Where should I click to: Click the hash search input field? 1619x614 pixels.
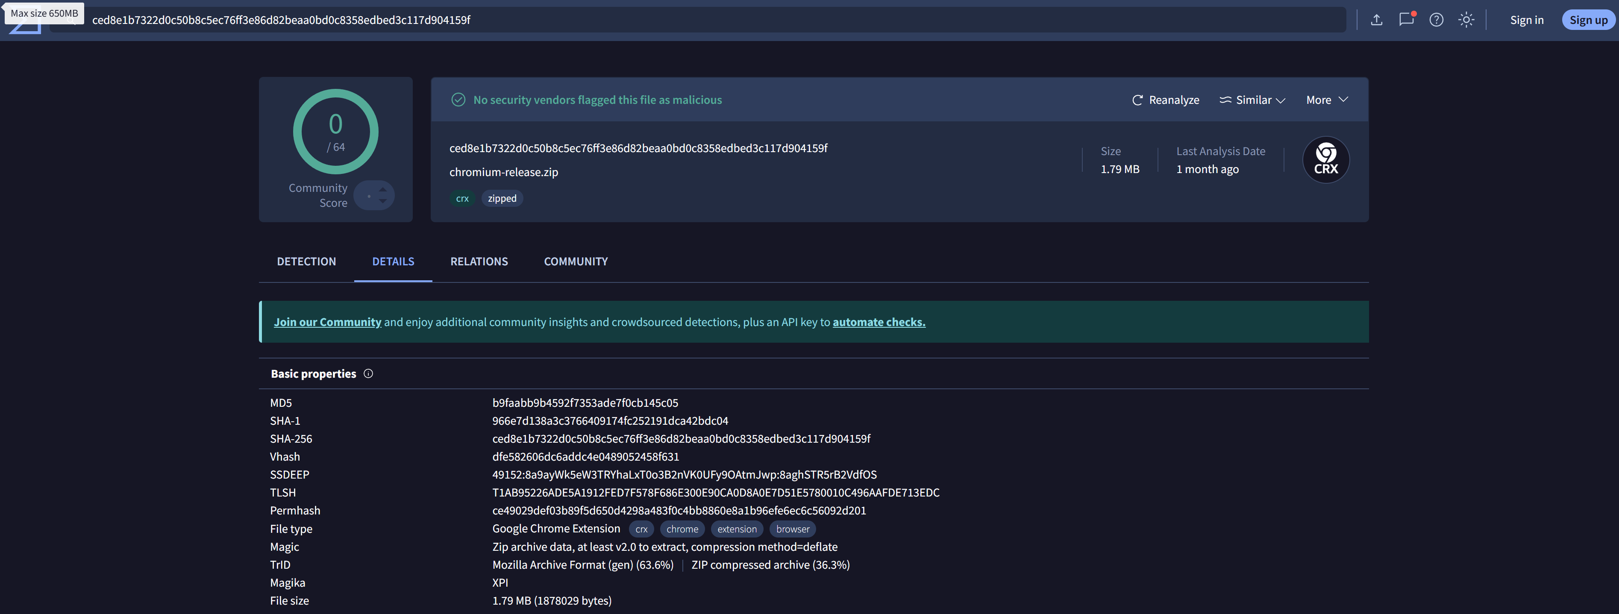691,20
